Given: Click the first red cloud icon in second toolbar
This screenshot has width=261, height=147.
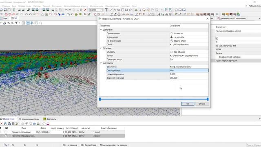Looking at the screenshot, I should click(x=6, y=14).
